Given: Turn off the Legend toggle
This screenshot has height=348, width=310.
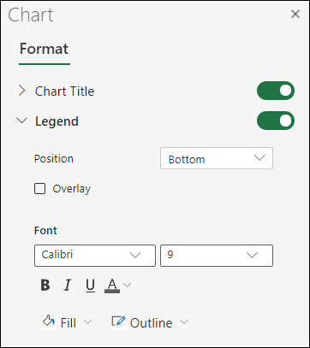Looking at the screenshot, I should 276,121.
